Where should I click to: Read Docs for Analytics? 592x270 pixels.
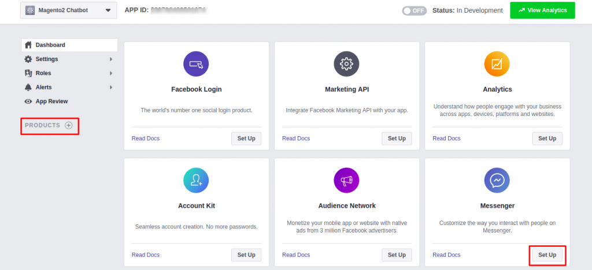tap(446, 138)
